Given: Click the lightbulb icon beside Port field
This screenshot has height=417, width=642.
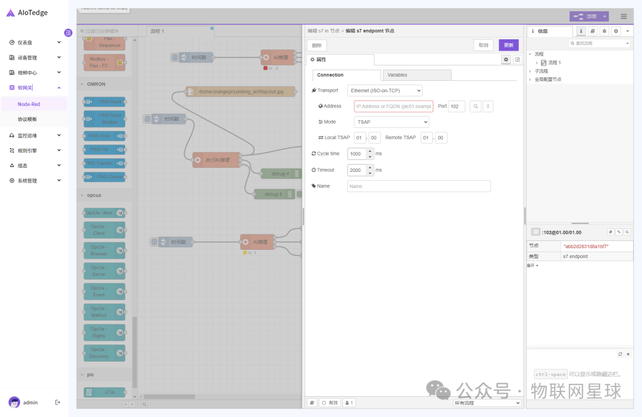Looking at the screenshot, I should tap(487, 106).
